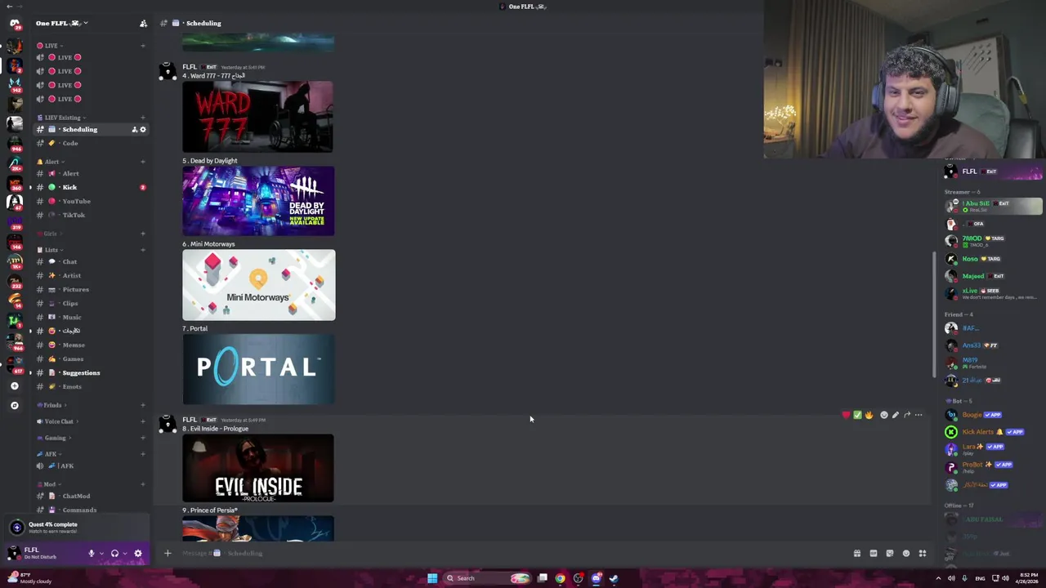Collapse the AFK category
Image resolution: width=1046 pixels, height=588 pixels.
(49, 454)
